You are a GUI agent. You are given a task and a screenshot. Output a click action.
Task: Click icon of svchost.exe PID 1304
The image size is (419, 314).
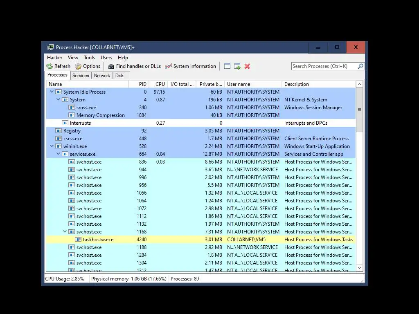[71, 263]
